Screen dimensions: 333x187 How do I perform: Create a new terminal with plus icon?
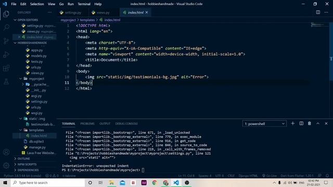pos(292,124)
